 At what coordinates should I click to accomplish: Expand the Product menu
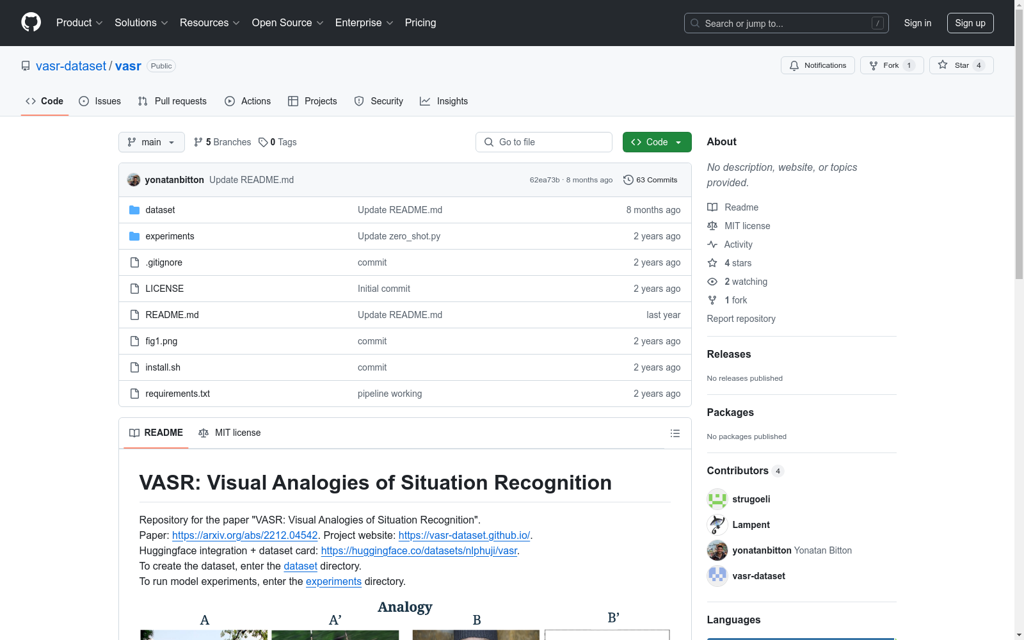79,23
